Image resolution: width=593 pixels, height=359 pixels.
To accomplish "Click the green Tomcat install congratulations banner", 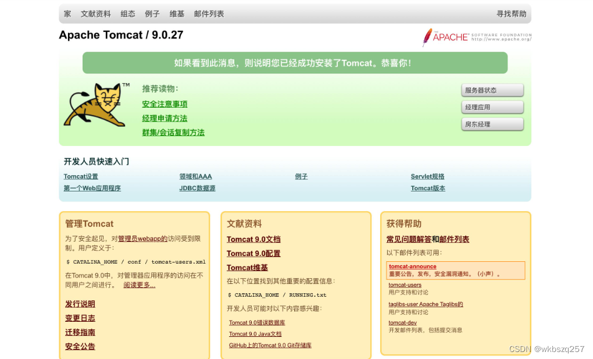I will coord(295,63).
